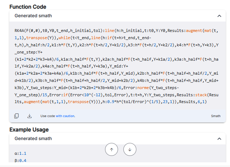Click 'Generated smath' header under Function Code
The image size is (230, 167).
click(33, 16)
